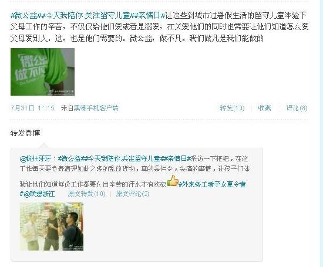The image size is (323, 267).
Task: Open 原文评论(2) original comments
Action: click(x=133, y=194)
